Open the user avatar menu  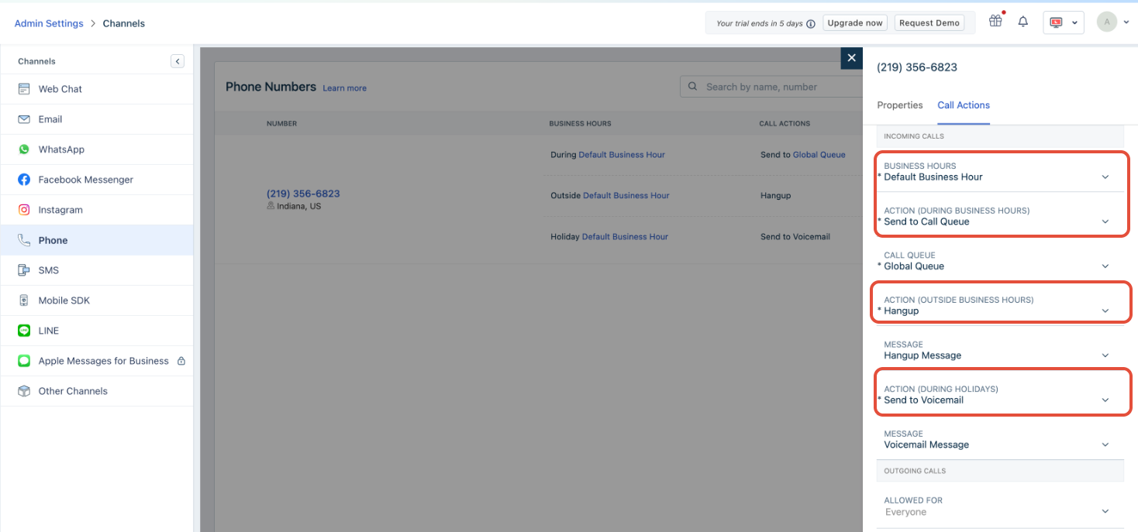(x=1112, y=22)
